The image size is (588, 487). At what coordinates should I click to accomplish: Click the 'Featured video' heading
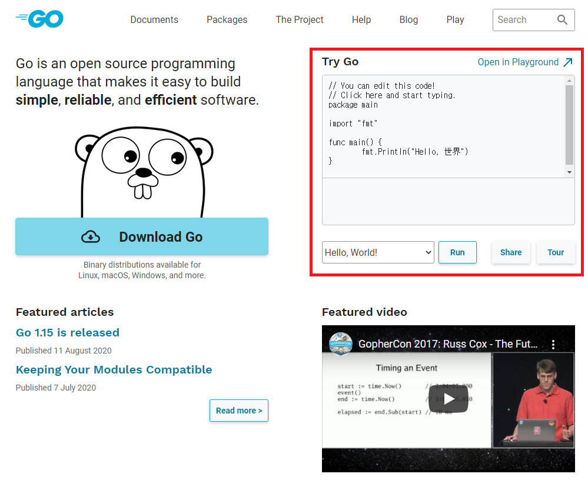(x=364, y=312)
